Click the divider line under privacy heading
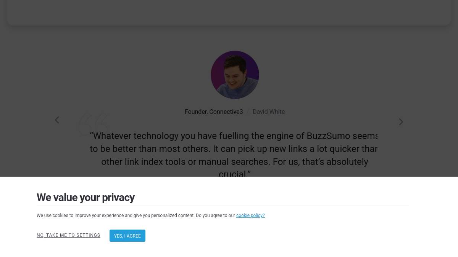The width and height of the screenshot is (458, 257). coord(223,206)
